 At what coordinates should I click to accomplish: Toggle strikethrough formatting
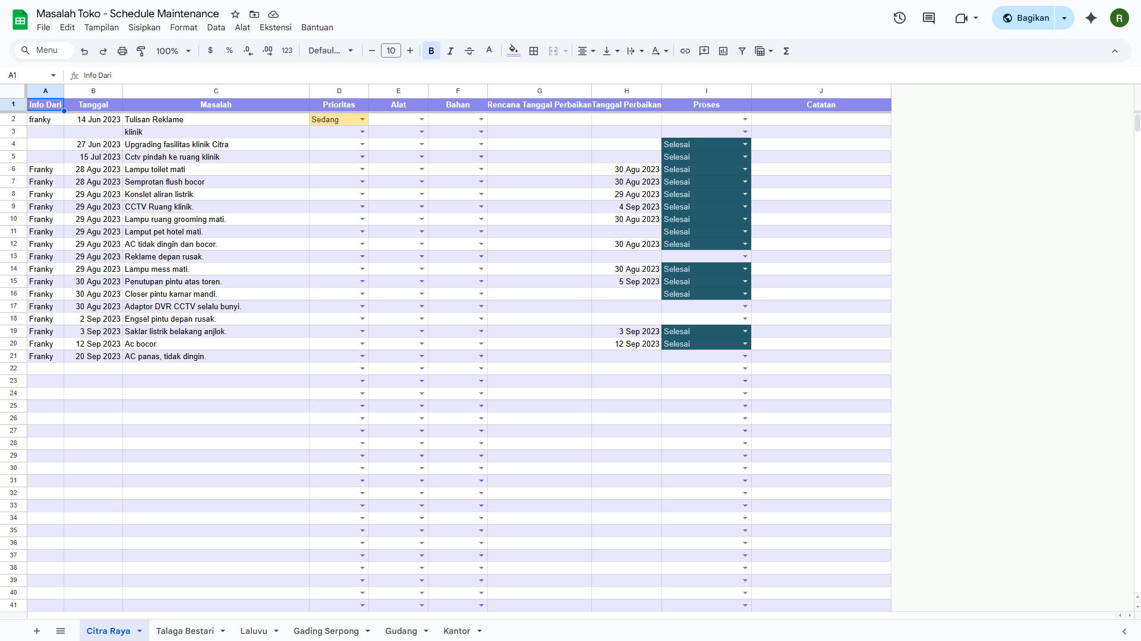[x=469, y=51]
